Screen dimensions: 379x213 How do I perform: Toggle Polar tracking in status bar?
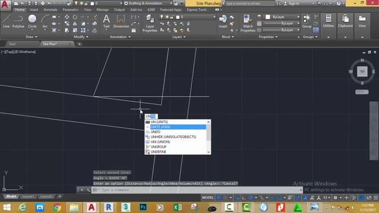250,198
